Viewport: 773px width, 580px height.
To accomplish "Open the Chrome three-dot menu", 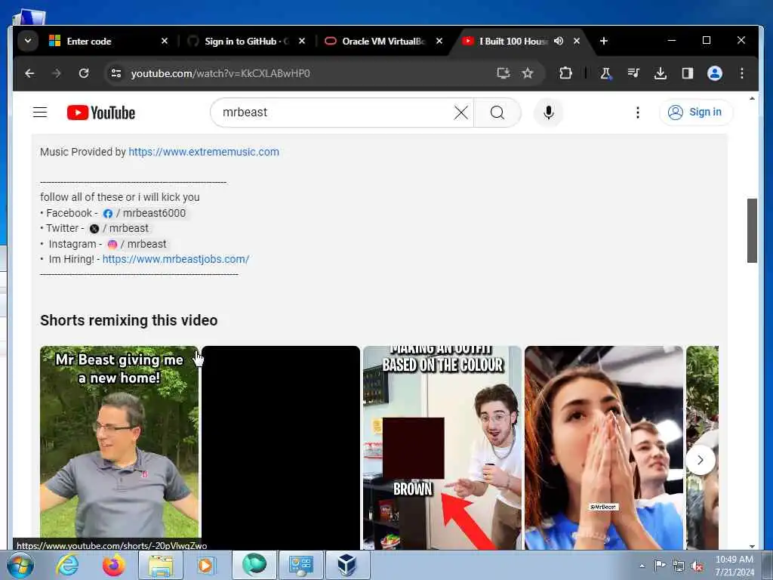I will click(742, 73).
